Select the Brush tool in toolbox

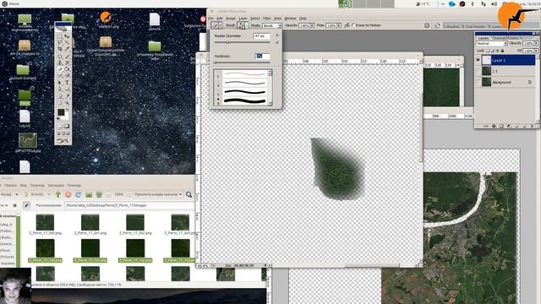[68, 57]
